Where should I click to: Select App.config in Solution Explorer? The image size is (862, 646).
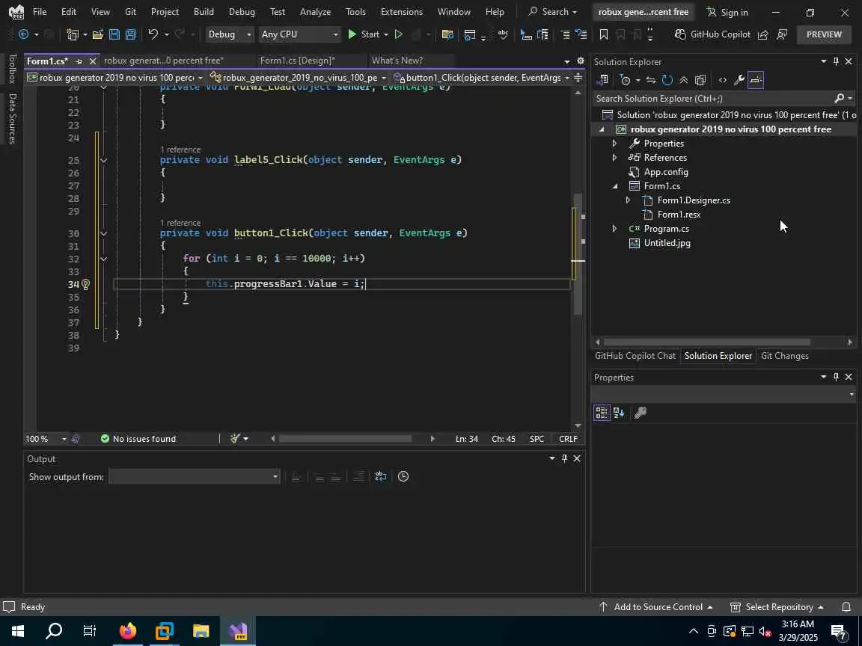click(x=666, y=172)
